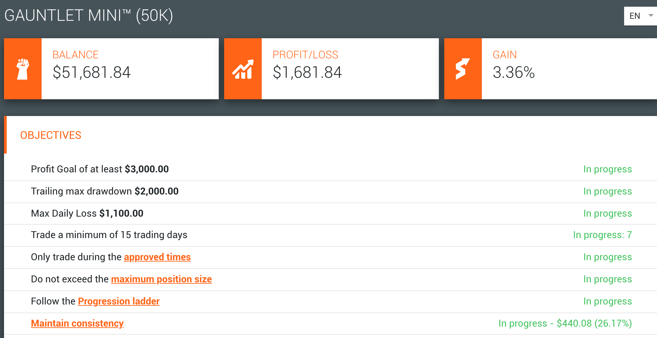The image size is (657, 338).
Task: Click the Max Daily Loss $1,100.00 text
Action: coord(87,213)
